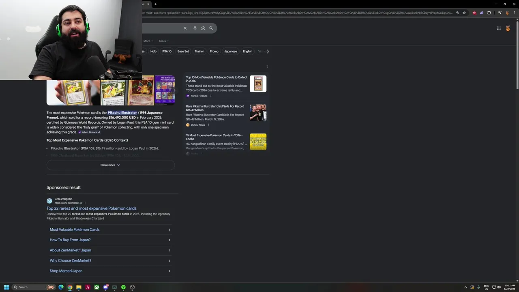Screen dimensions: 519x292
Task: Select the English filter chip
Action: (x=247, y=52)
